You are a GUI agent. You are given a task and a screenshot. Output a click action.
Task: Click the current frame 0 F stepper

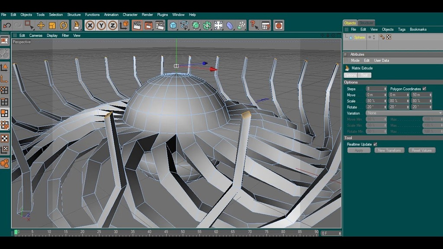pos(340,233)
